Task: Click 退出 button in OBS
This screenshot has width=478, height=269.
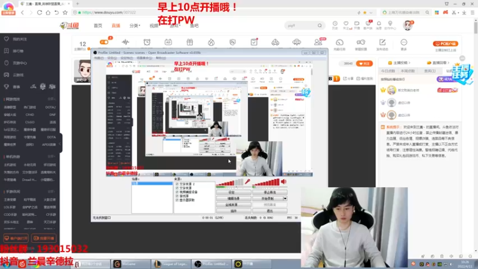Action: [x=270, y=211]
